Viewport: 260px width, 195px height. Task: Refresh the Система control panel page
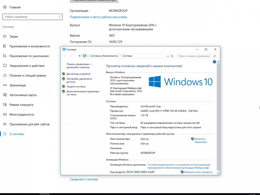[x=172, y=56]
